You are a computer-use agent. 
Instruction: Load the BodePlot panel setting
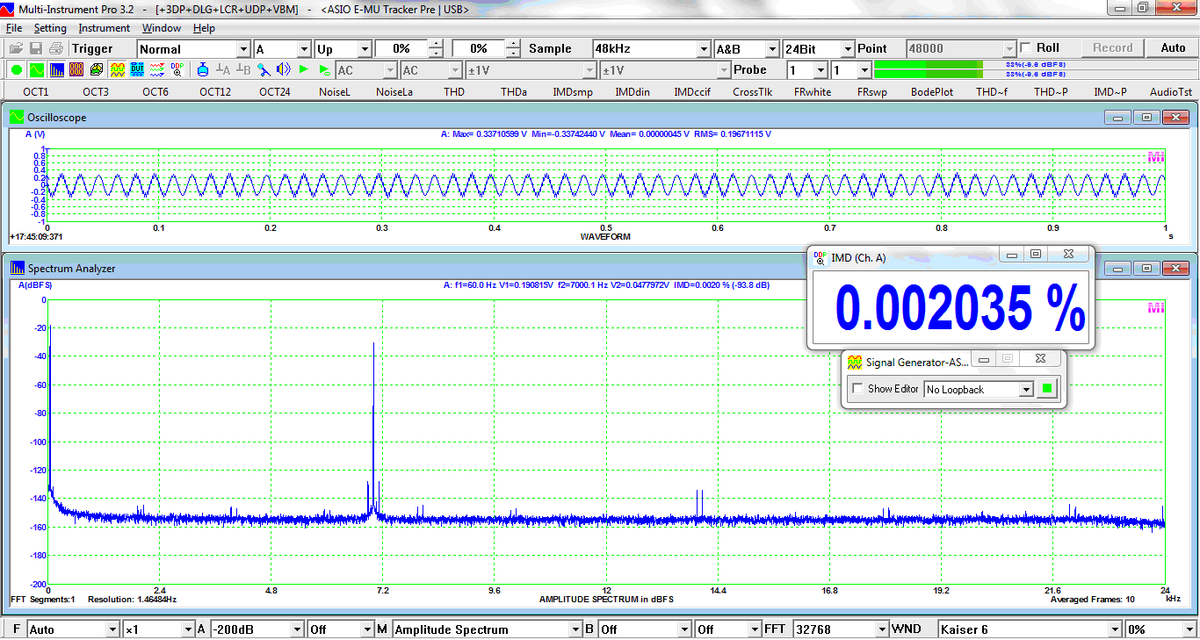pos(932,91)
